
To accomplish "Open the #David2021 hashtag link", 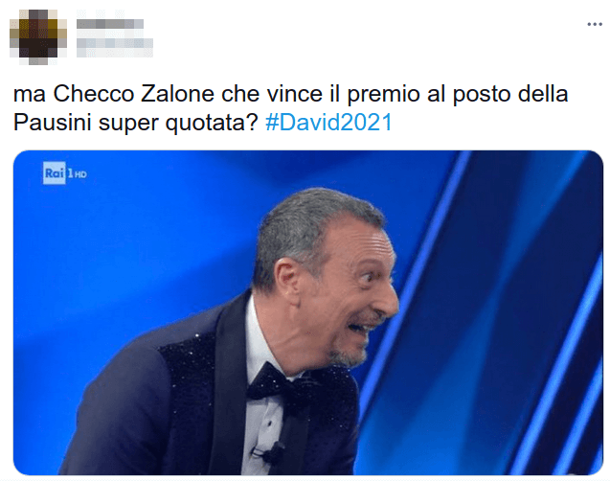I will tap(328, 123).
